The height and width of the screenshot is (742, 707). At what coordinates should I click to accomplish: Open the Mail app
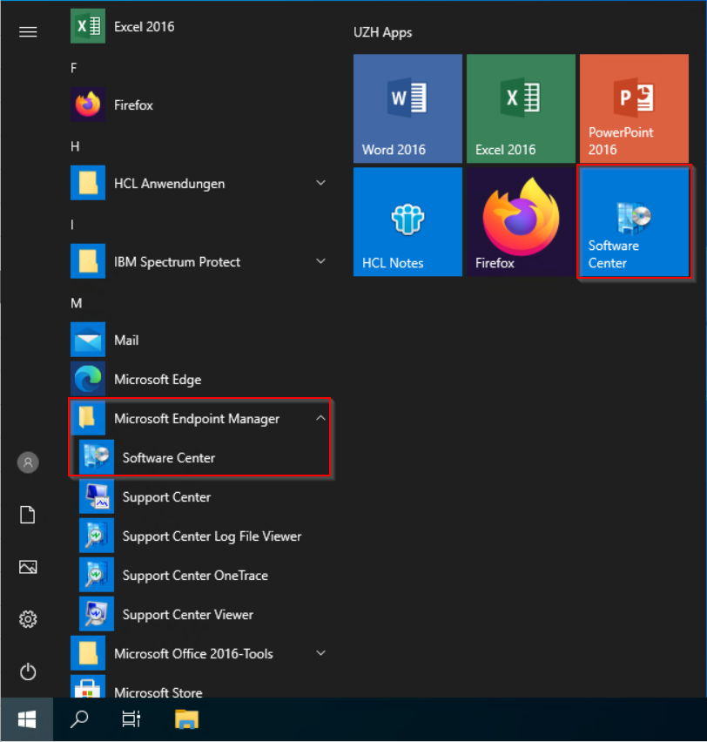[x=125, y=340]
